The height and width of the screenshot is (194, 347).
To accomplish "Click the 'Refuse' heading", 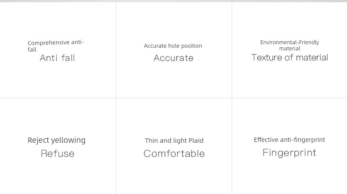I will click(58, 154).
